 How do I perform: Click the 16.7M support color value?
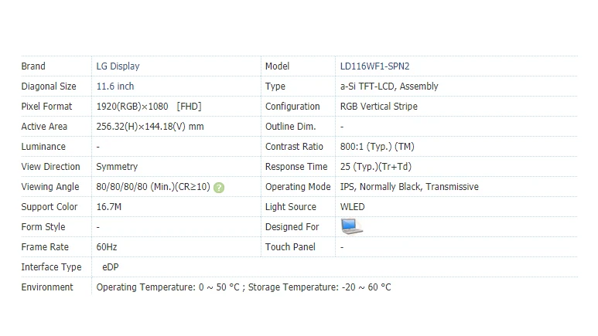109,207
